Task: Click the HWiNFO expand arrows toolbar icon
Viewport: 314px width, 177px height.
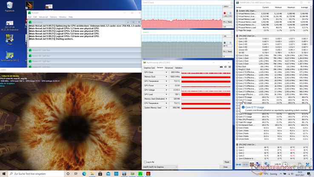Action: pos(238,165)
